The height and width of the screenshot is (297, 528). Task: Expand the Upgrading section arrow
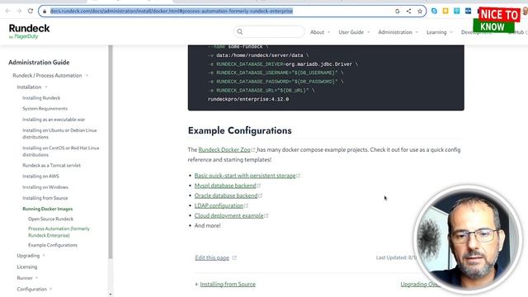click(x=44, y=256)
